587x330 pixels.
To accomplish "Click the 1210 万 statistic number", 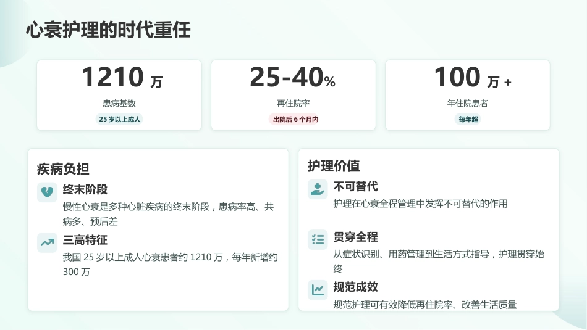I will tap(122, 77).
